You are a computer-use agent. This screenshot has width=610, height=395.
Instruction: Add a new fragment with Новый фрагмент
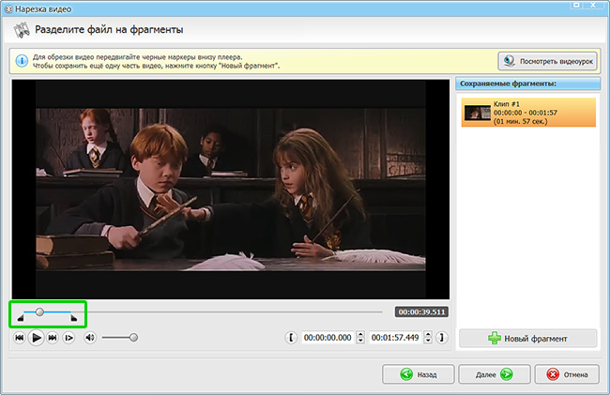pos(528,339)
